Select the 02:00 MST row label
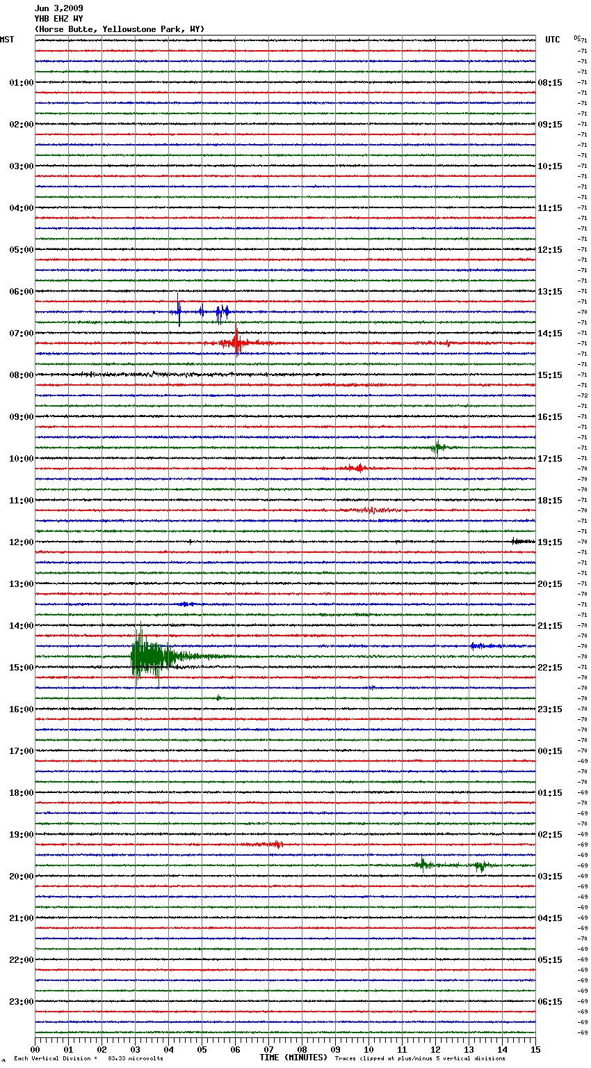The image size is (591, 1068). (x=21, y=125)
